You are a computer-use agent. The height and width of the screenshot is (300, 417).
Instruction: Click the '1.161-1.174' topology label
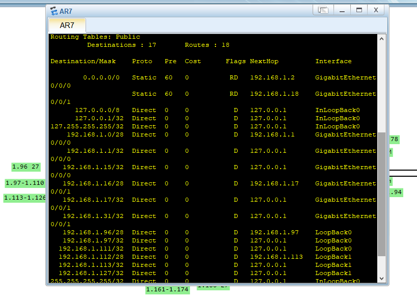168,290
